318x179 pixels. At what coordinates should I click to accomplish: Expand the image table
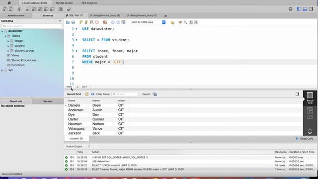pos(8,41)
